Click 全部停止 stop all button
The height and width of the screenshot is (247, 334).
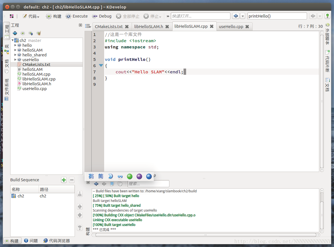pos(128,16)
